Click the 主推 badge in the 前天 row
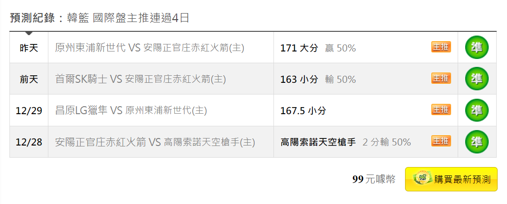This screenshot has height=204, width=507. pos(441,78)
